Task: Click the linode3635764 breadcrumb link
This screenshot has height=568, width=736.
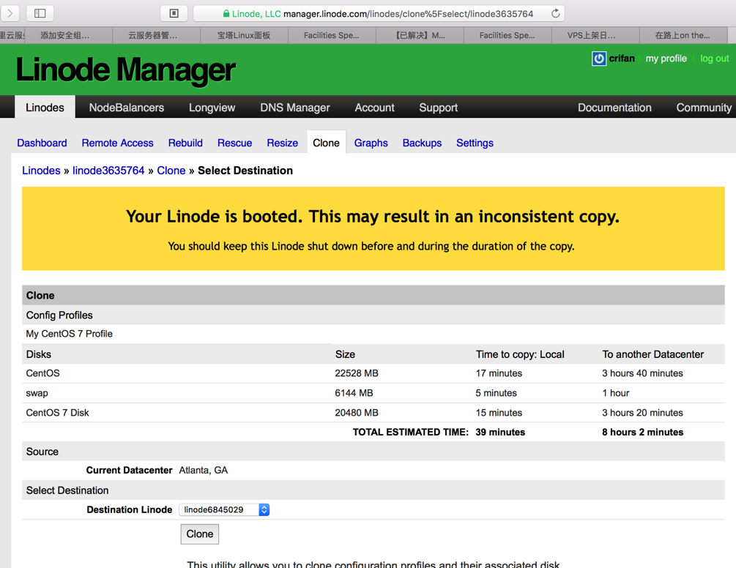Action: click(x=108, y=171)
